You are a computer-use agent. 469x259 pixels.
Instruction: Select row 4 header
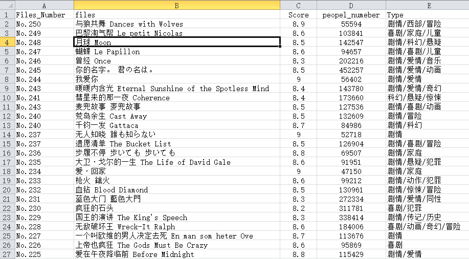[x=8, y=42]
